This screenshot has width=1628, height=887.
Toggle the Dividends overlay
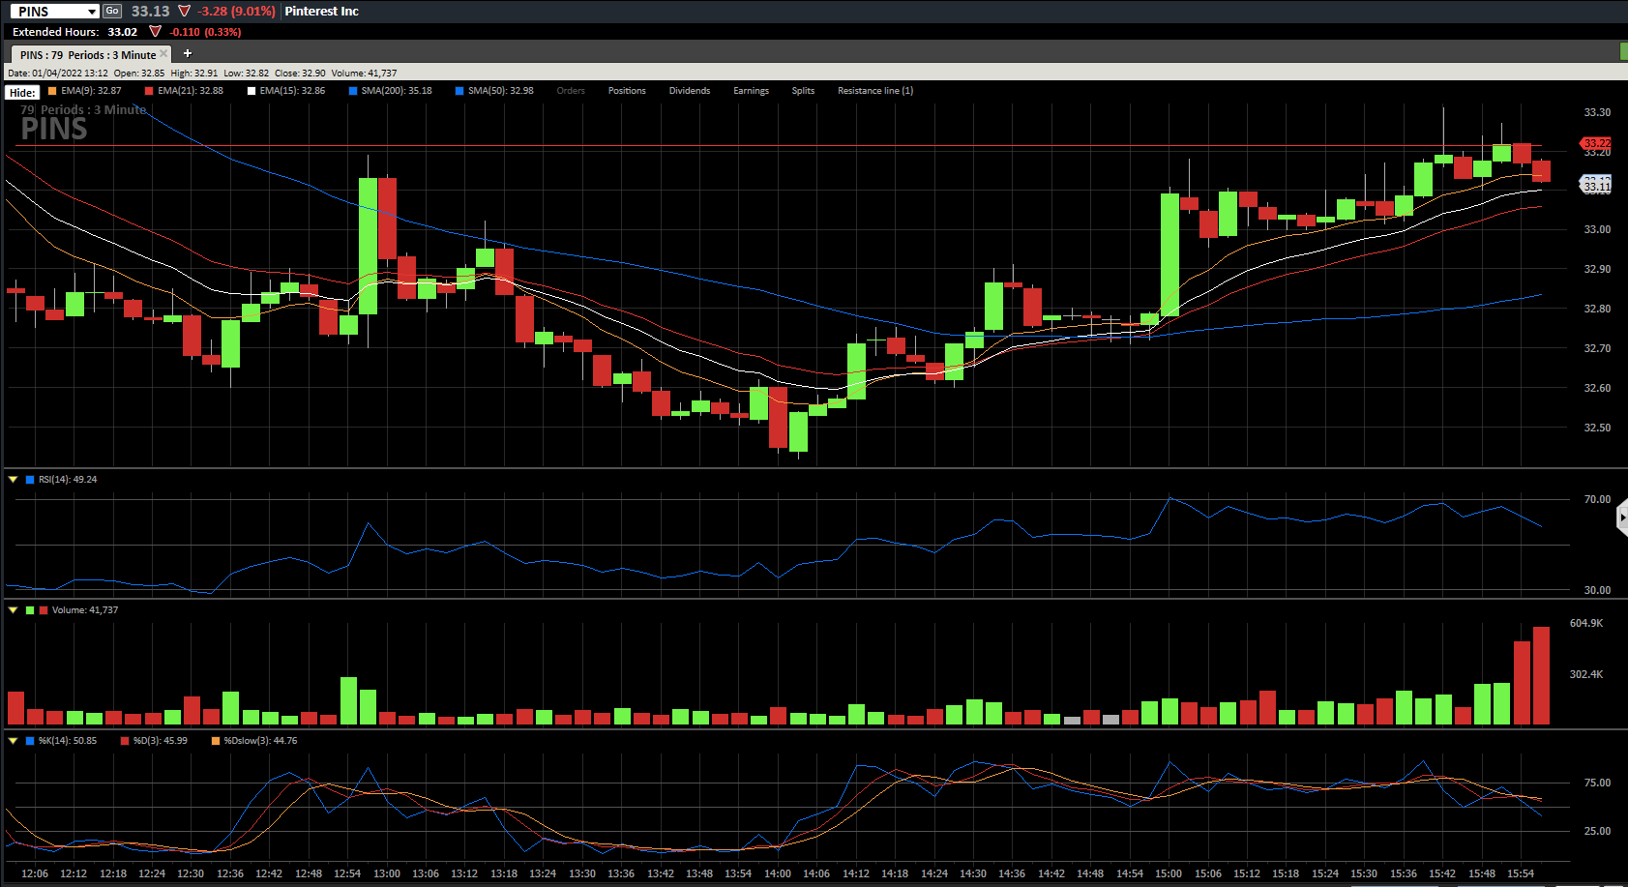pos(690,91)
